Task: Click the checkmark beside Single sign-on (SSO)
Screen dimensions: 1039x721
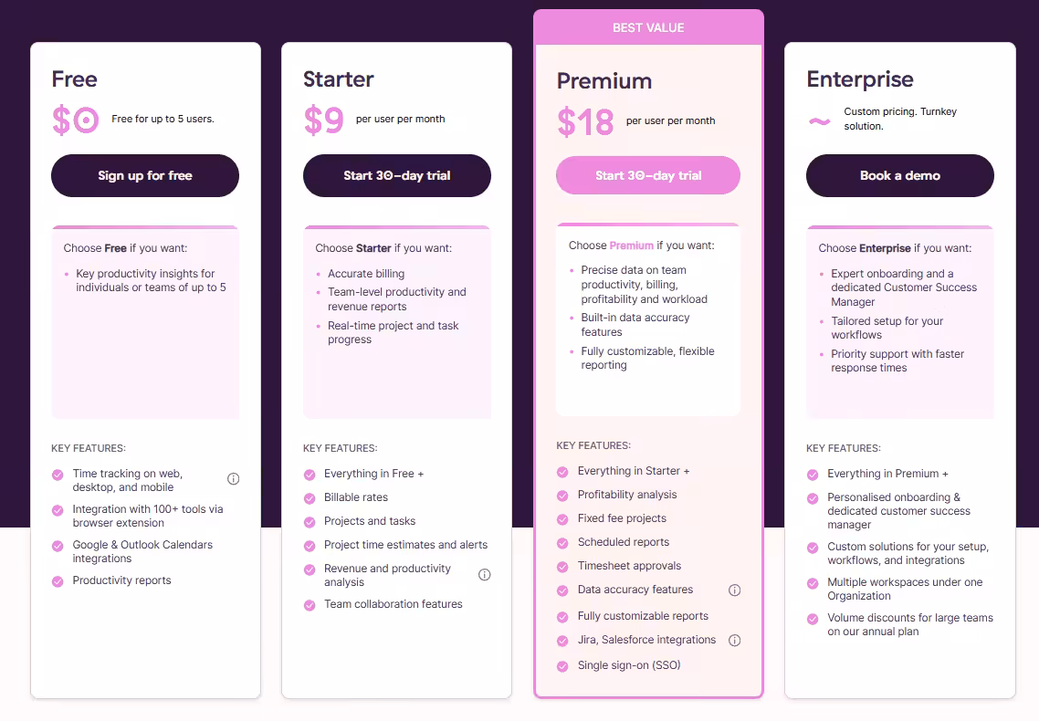Action: point(561,665)
